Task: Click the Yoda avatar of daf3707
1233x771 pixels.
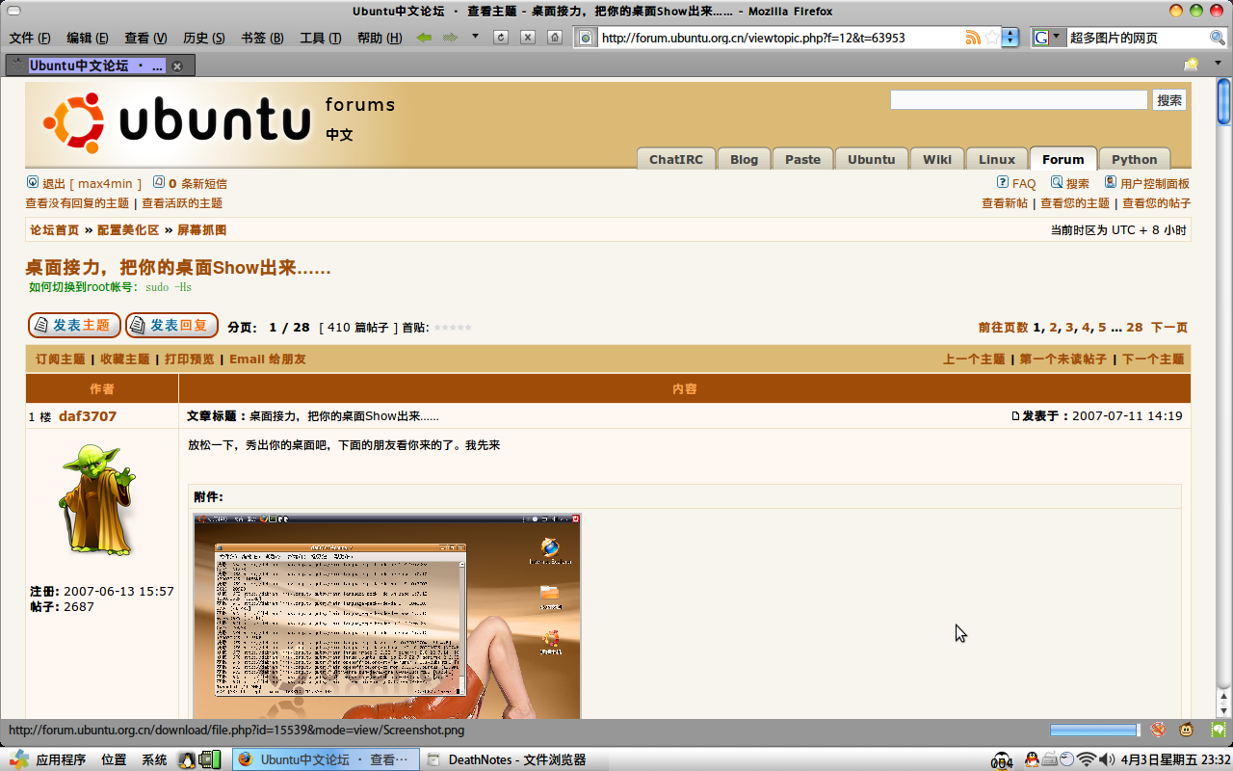Action: (96, 499)
